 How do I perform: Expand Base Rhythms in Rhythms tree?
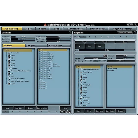click(x=79, y=72)
